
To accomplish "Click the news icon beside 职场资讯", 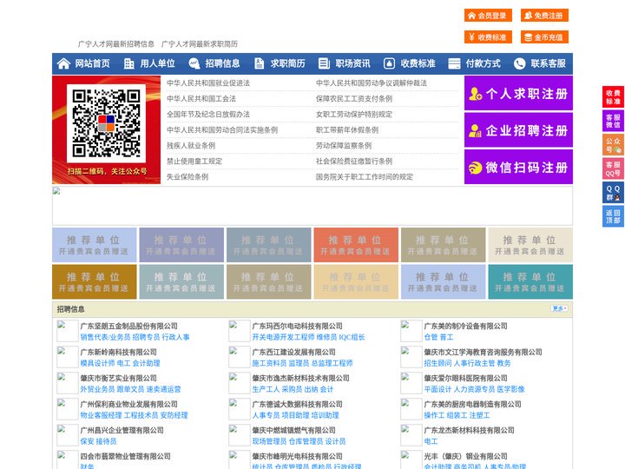I will click(x=324, y=63).
